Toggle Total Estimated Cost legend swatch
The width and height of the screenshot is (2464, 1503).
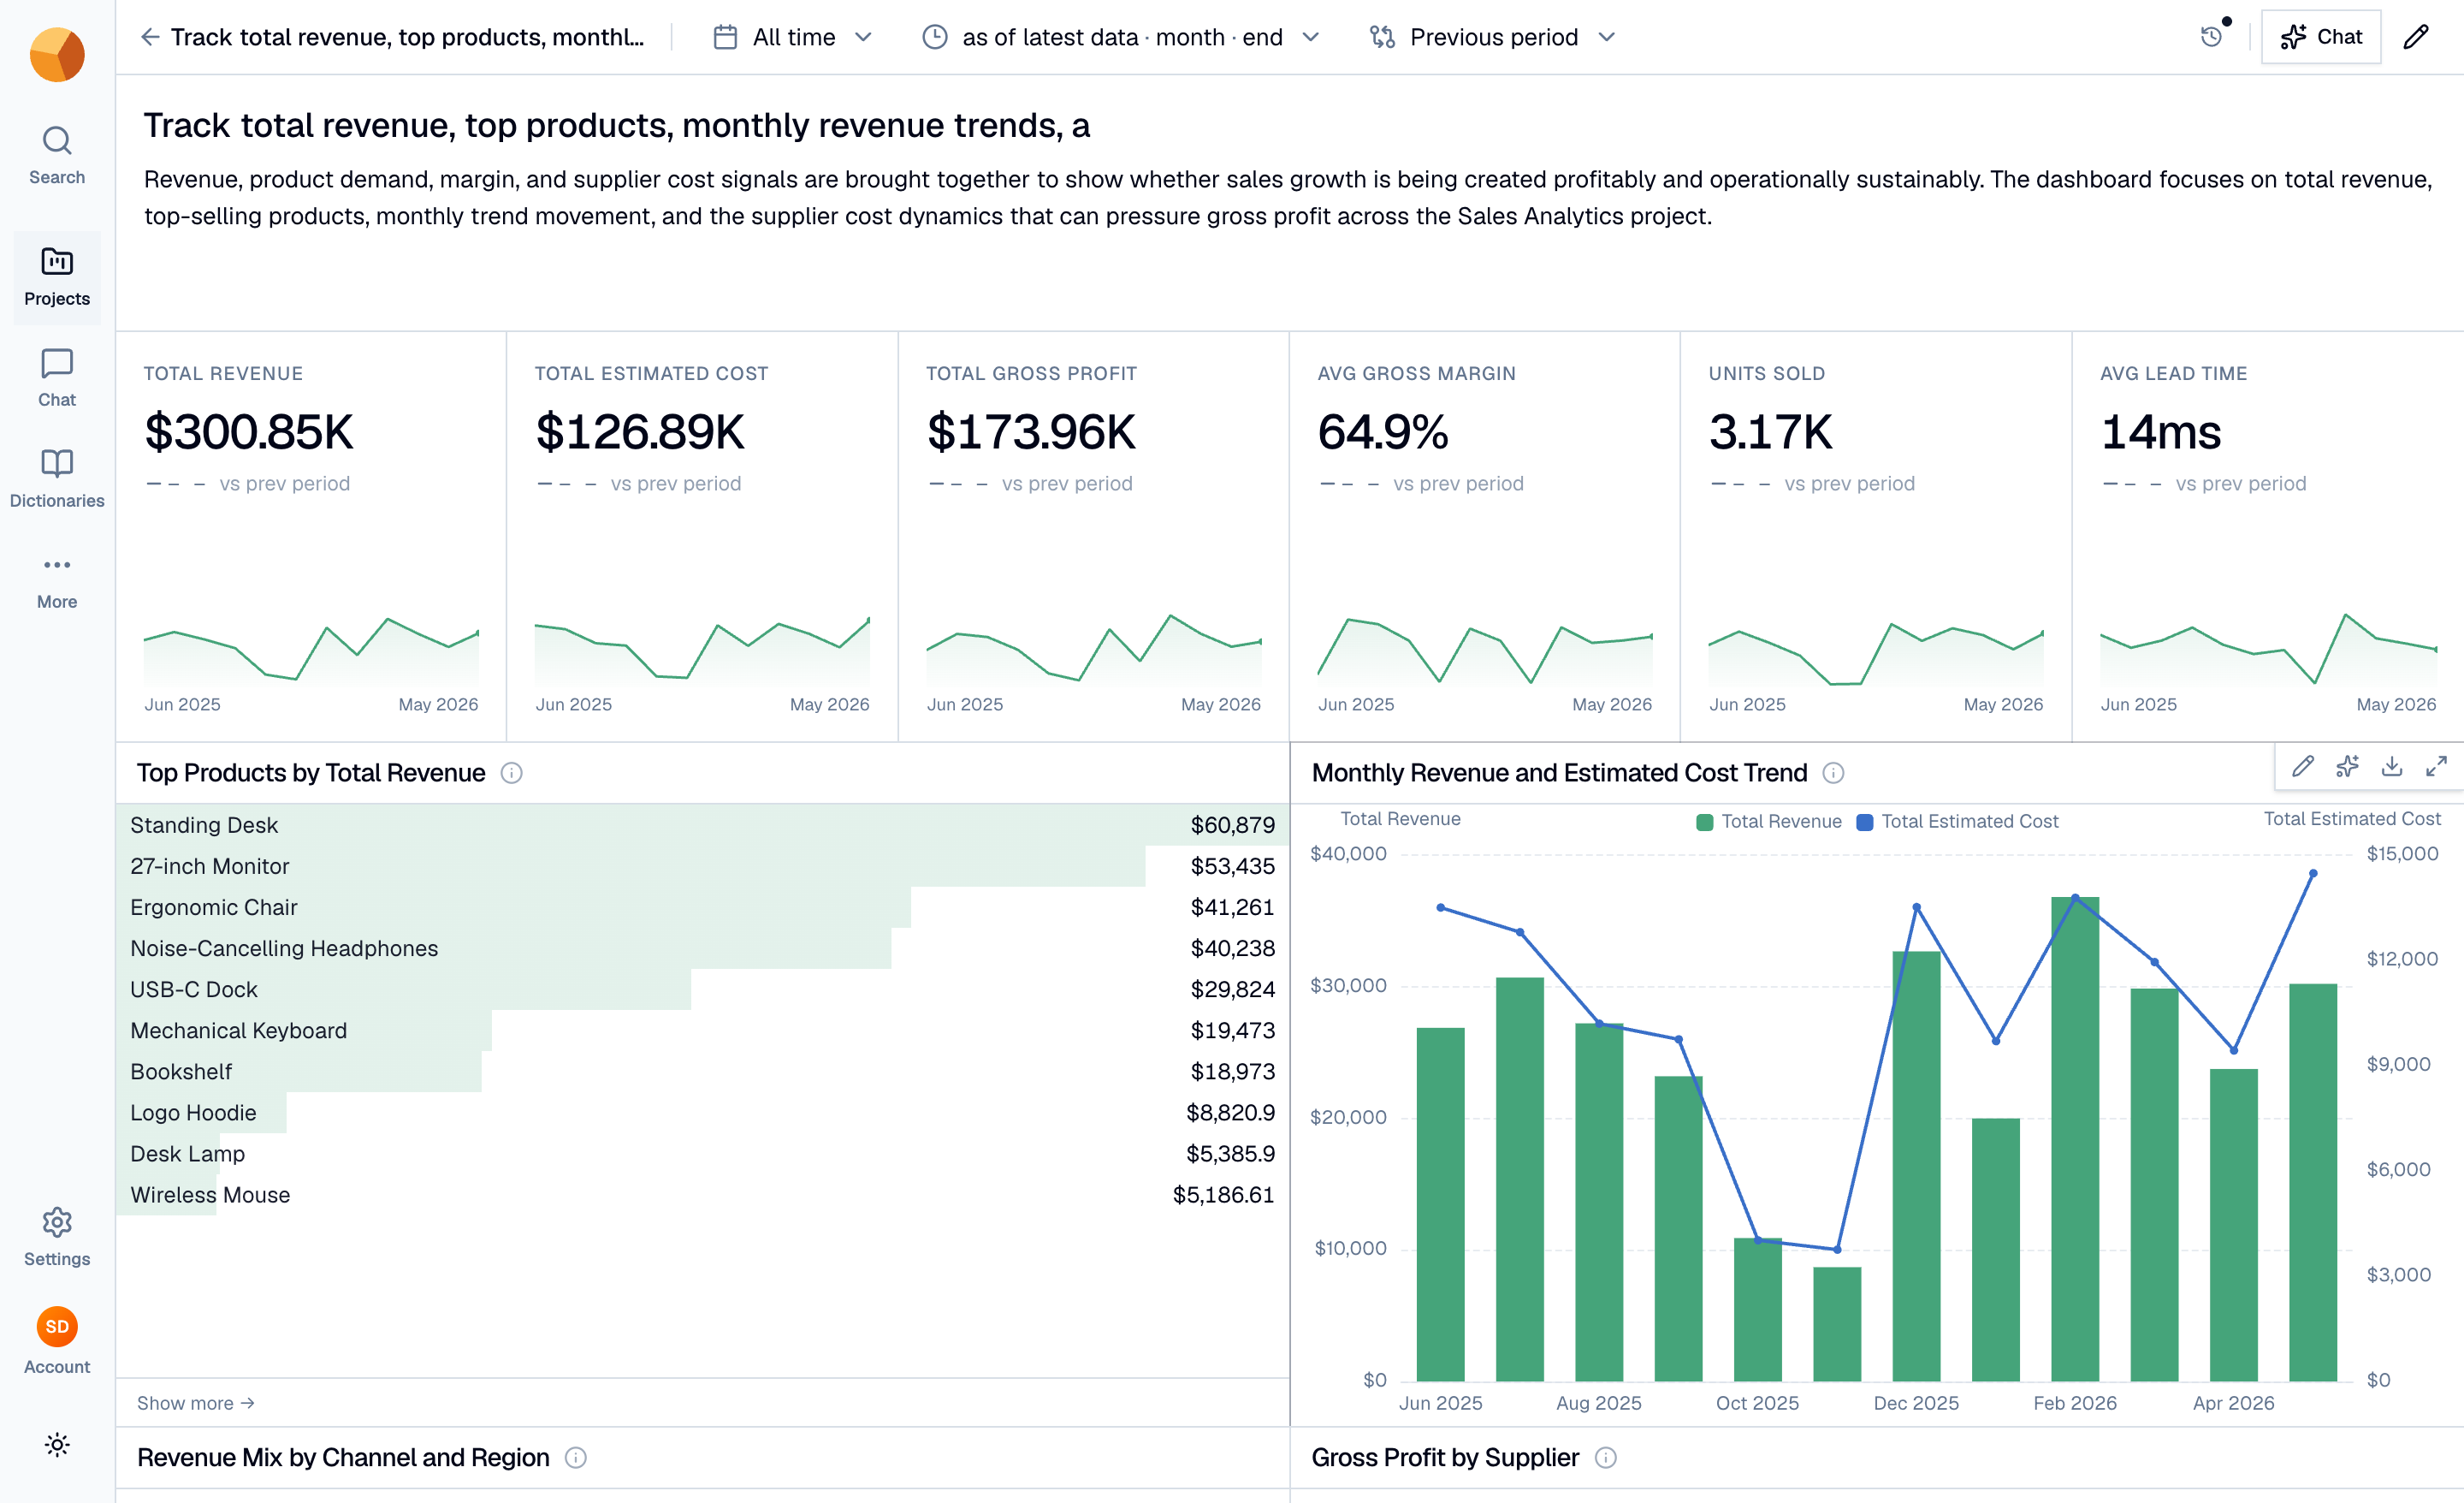pos(1865,822)
